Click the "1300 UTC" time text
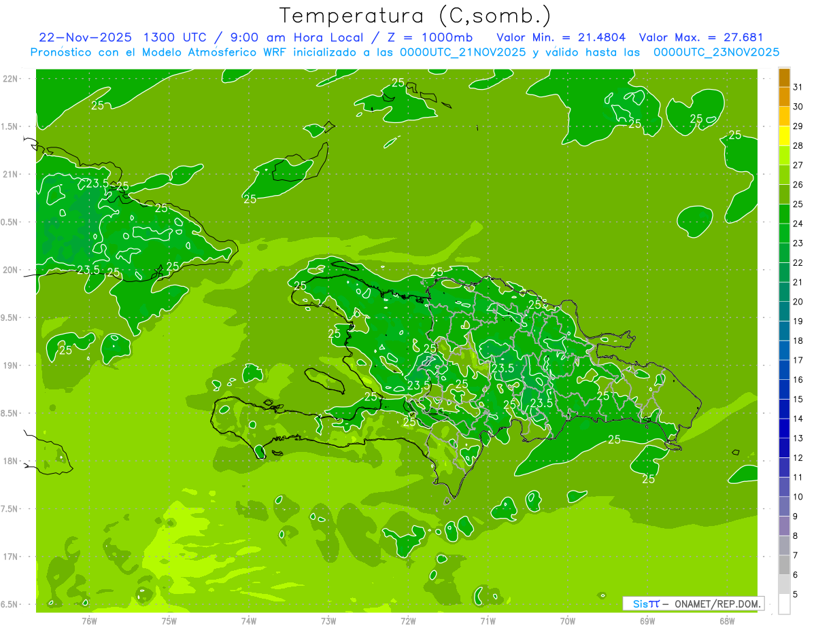Image resolution: width=816 pixels, height=630 pixels. (x=176, y=37)
